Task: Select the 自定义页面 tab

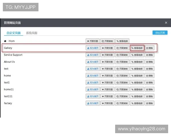Action: coord(14,33)
